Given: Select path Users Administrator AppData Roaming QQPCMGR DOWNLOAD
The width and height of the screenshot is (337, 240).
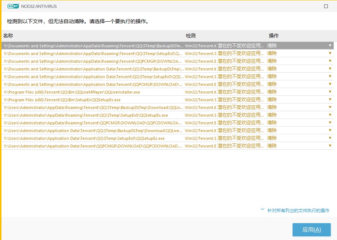Looking at the screenshot, I should pyautogui.click(x=93, y=123).
